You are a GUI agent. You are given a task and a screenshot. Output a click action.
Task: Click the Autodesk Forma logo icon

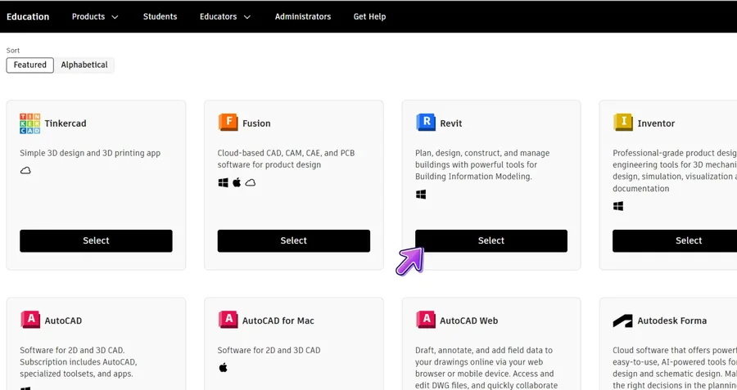click(623, 321)
